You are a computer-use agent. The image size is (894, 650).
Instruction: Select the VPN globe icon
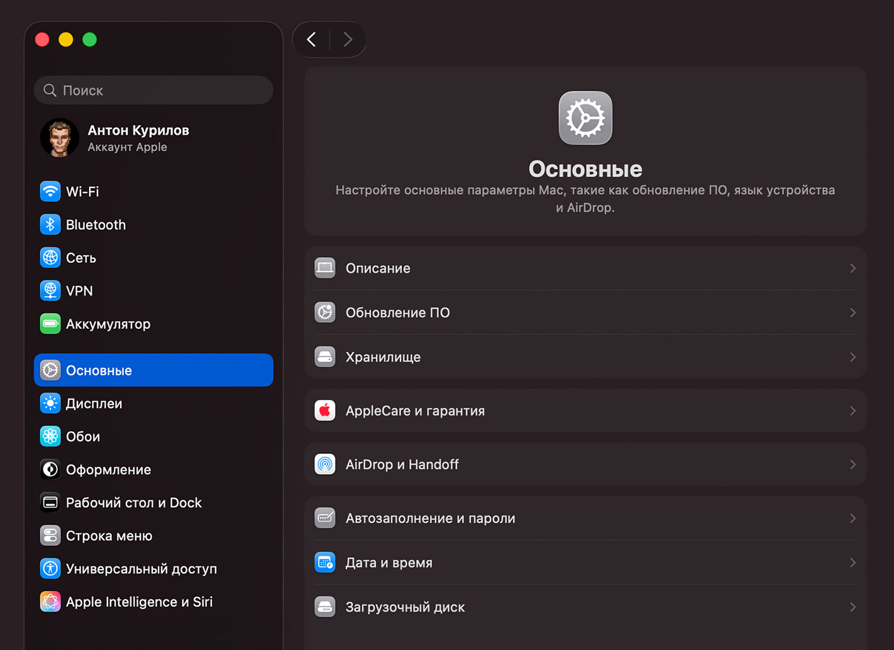pyautogui.click(x=50, y=290)
